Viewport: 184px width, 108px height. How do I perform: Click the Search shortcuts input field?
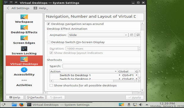(x=101, y=66)
